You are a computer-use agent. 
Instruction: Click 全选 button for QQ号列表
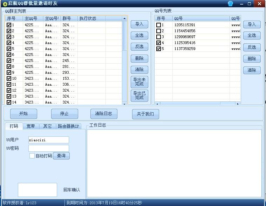[252, 35]
